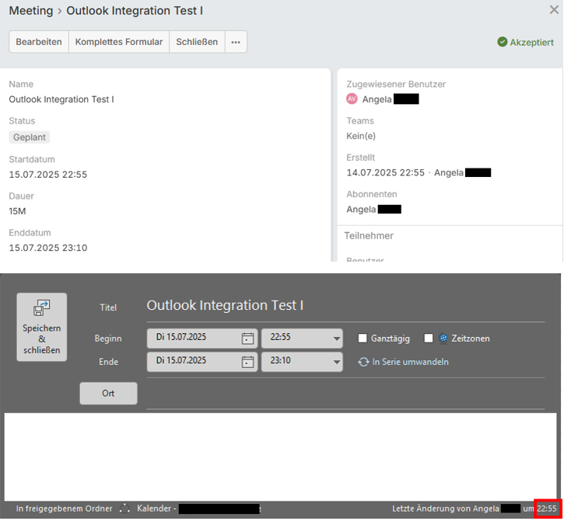Image resolution: width=564 pixels, height=521 pixels.
Task: Go to Meeting breadcrumb link
Action: tap(31, 10)
